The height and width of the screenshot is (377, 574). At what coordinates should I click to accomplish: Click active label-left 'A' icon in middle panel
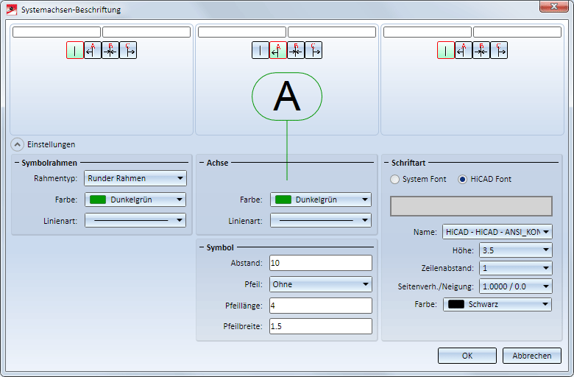pyautogui.click(x=278, y=50)
